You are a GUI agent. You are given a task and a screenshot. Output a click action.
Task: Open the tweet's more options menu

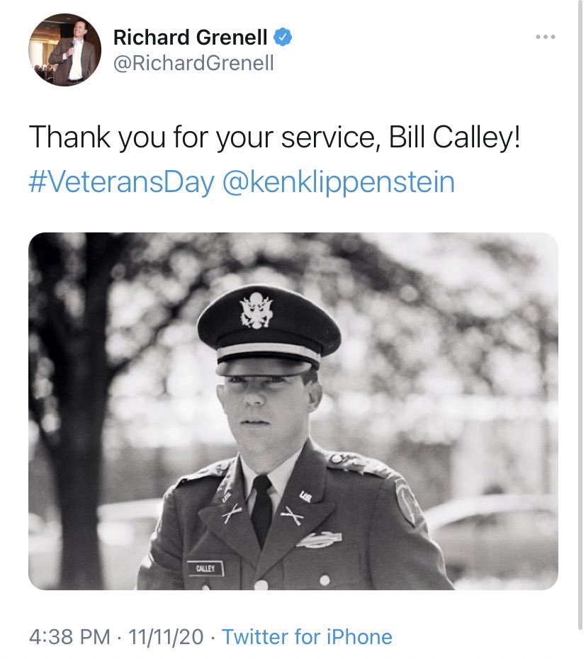(545, 37)
